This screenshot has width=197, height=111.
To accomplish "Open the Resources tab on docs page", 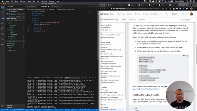I will (142, 20).
